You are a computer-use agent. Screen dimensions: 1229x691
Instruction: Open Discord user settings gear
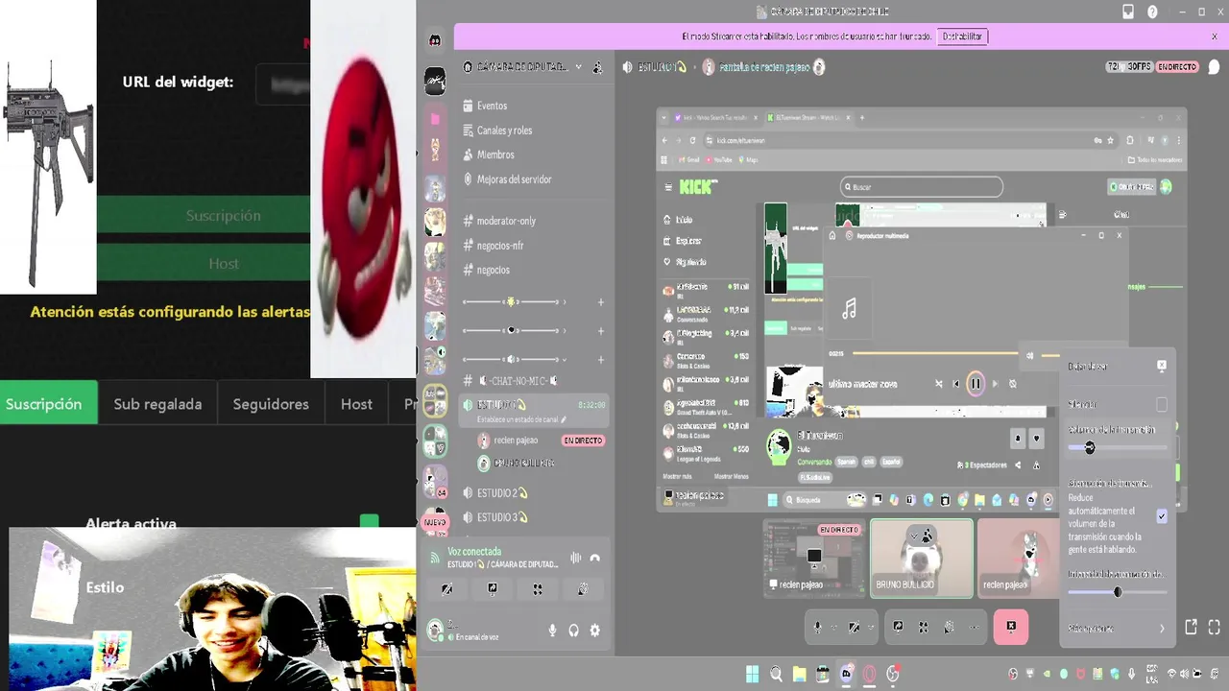[x=594, y=631]
